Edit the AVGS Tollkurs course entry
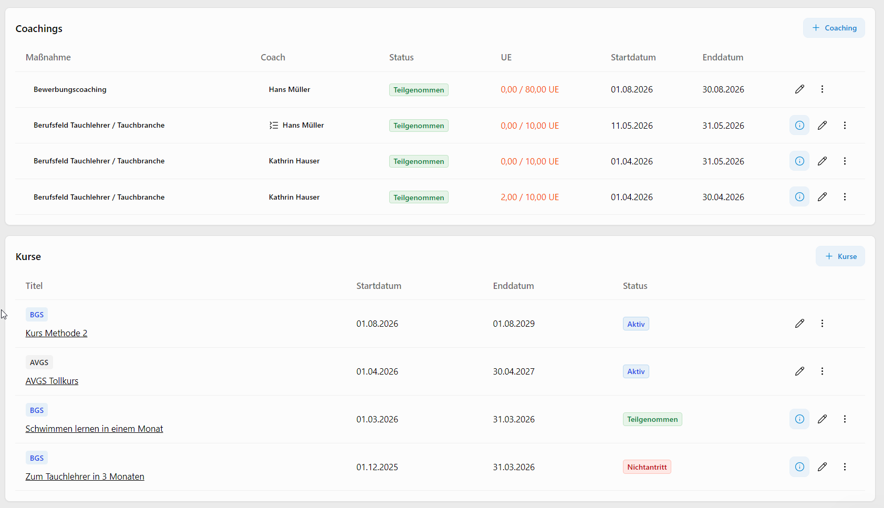The image size is (884, 508). click(x=799, y=371)
